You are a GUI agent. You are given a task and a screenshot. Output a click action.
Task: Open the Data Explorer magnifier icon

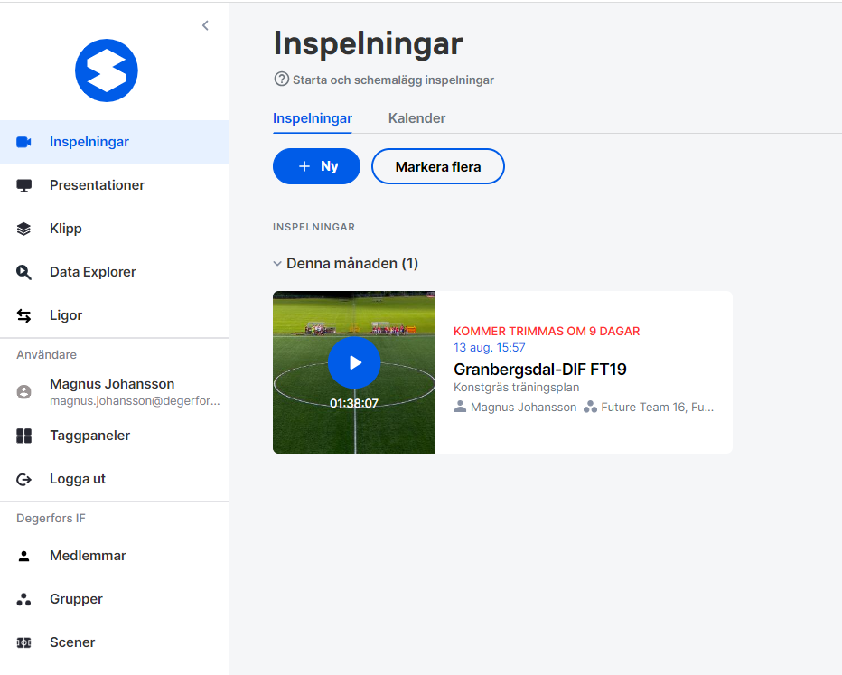23,272
